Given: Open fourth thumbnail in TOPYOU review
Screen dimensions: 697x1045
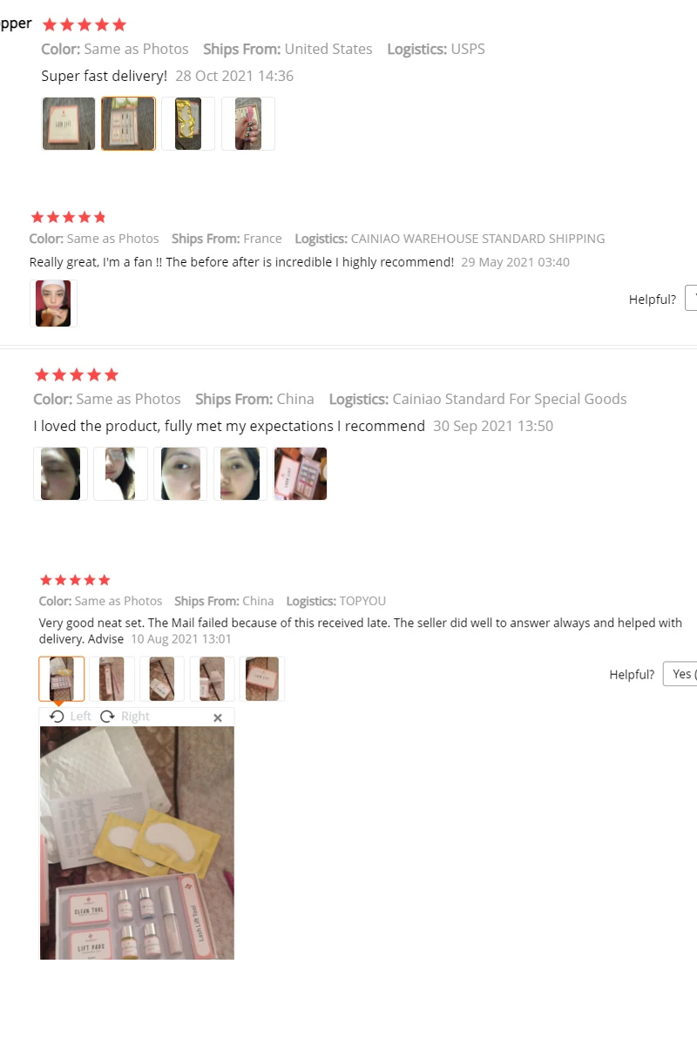Looking at the screenshot, I should [212, 679].
